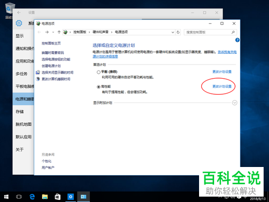Screen dimensions: 269x202
Task: Open 用户帐户 link under See also
Action: 48,168
